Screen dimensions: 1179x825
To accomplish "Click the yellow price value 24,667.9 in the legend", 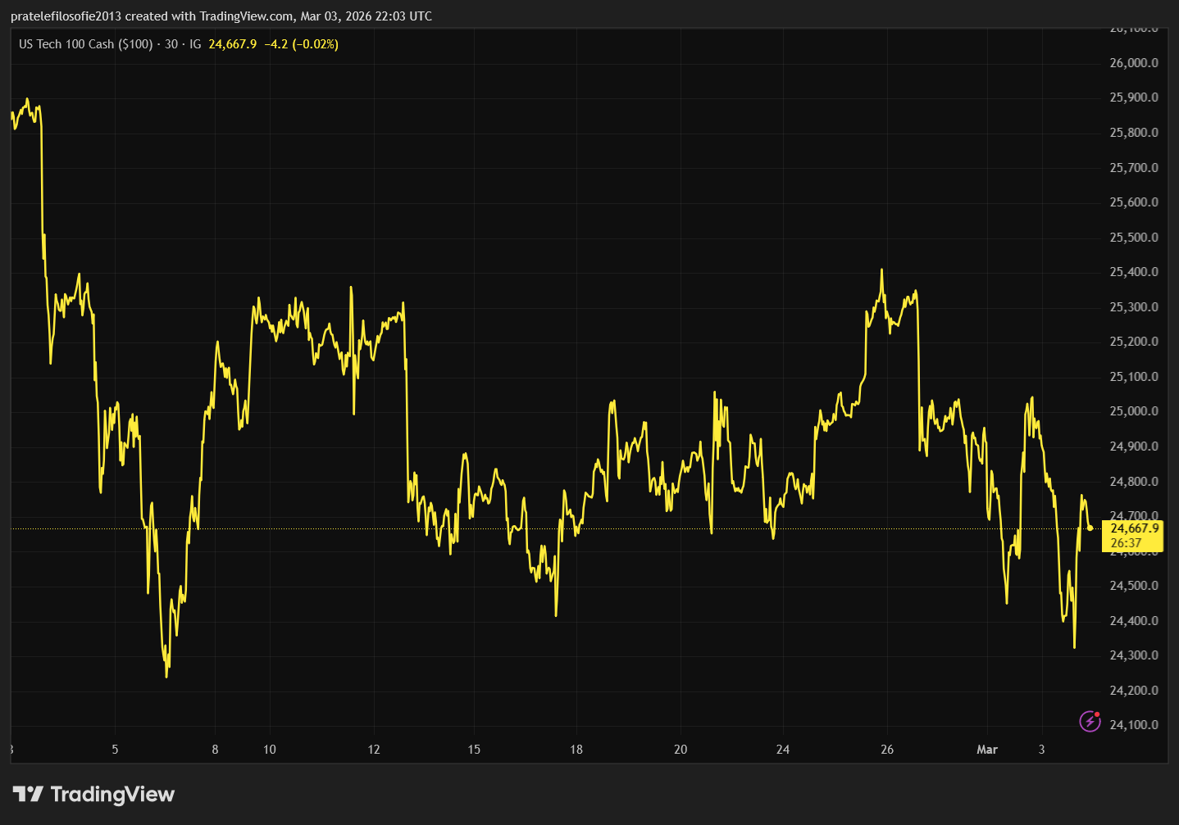I will pos(233,44).
